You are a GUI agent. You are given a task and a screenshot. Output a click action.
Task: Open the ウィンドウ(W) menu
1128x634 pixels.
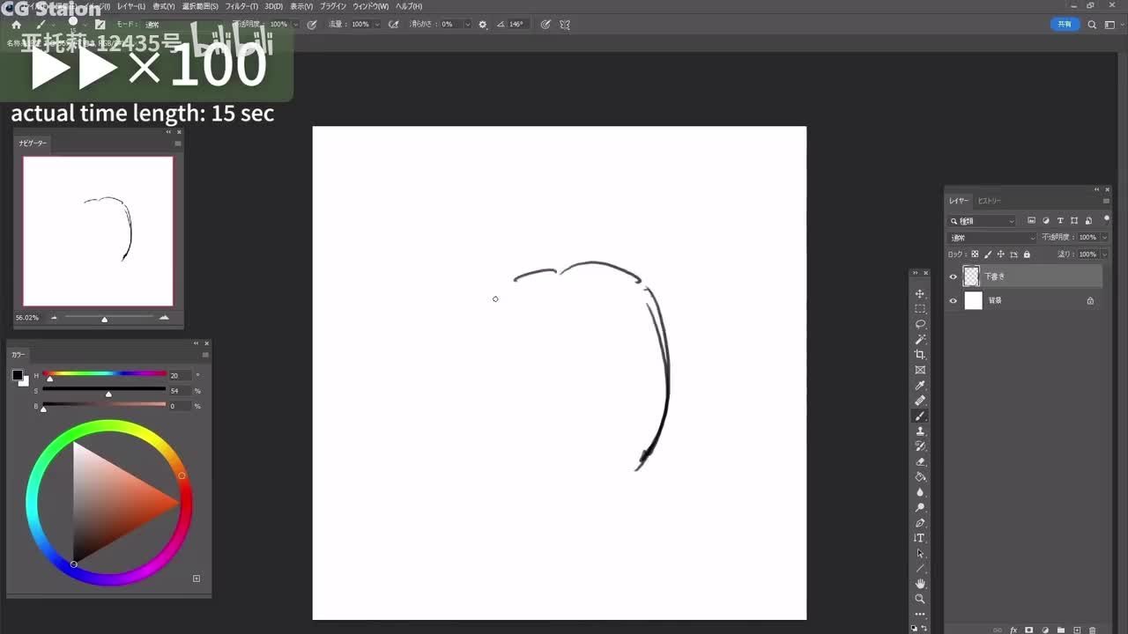tap(370, 6)
